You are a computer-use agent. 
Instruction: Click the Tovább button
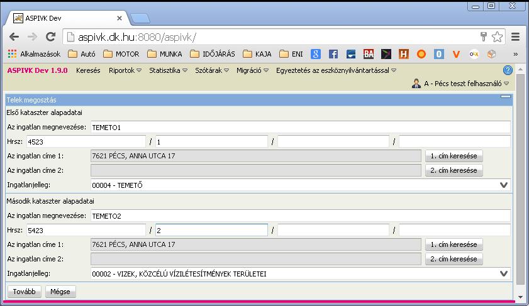tap(25, 292)
